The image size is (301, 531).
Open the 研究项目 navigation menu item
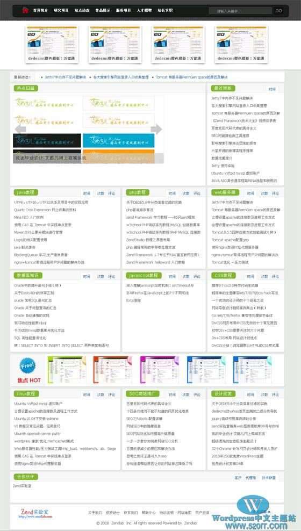(61, 11)
